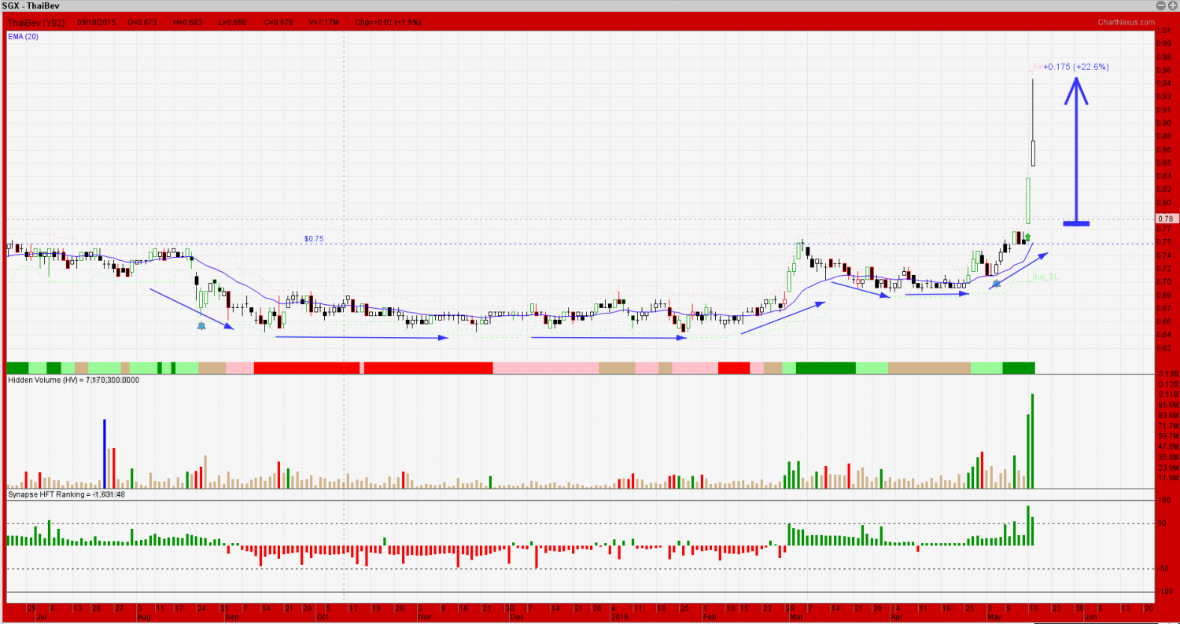The image size is (1180, 624).
Task: Click the green up-arrow buy signal on candles
Action: click(1027, 237)
